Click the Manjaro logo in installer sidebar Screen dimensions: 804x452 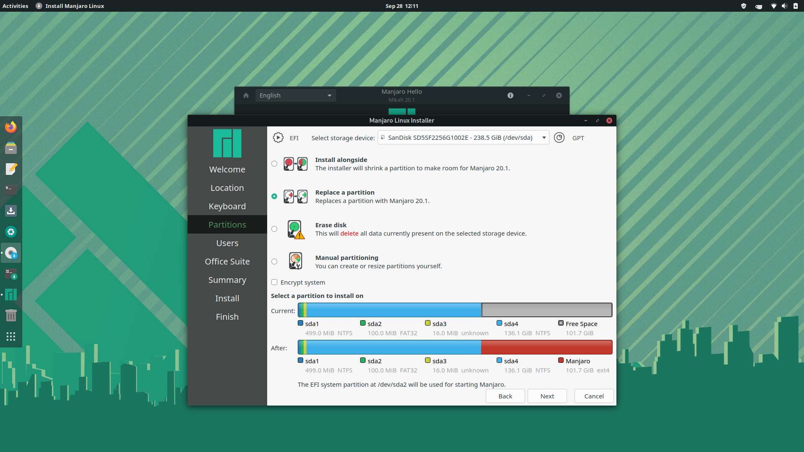point(227,143)
